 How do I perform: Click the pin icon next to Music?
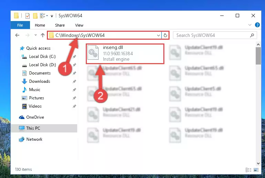(74, 90)
